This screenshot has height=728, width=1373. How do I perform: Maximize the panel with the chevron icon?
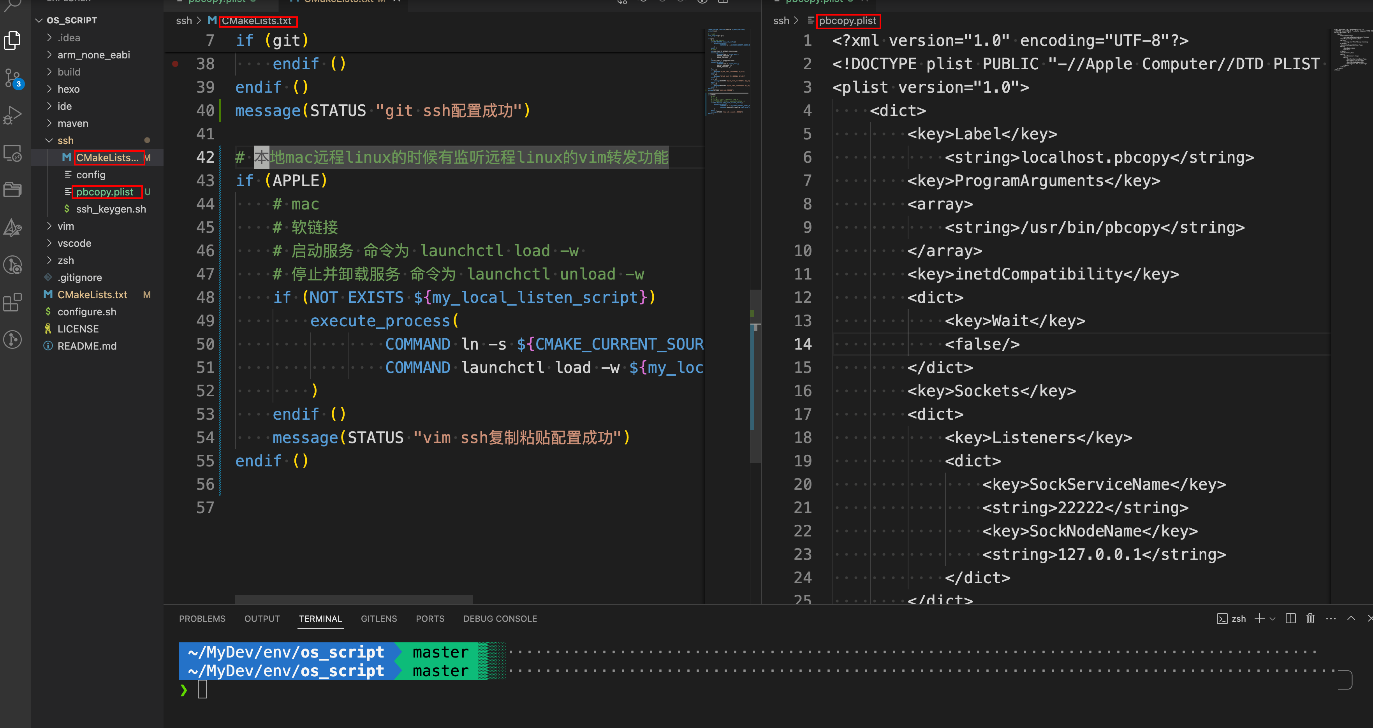point(1351,618)
